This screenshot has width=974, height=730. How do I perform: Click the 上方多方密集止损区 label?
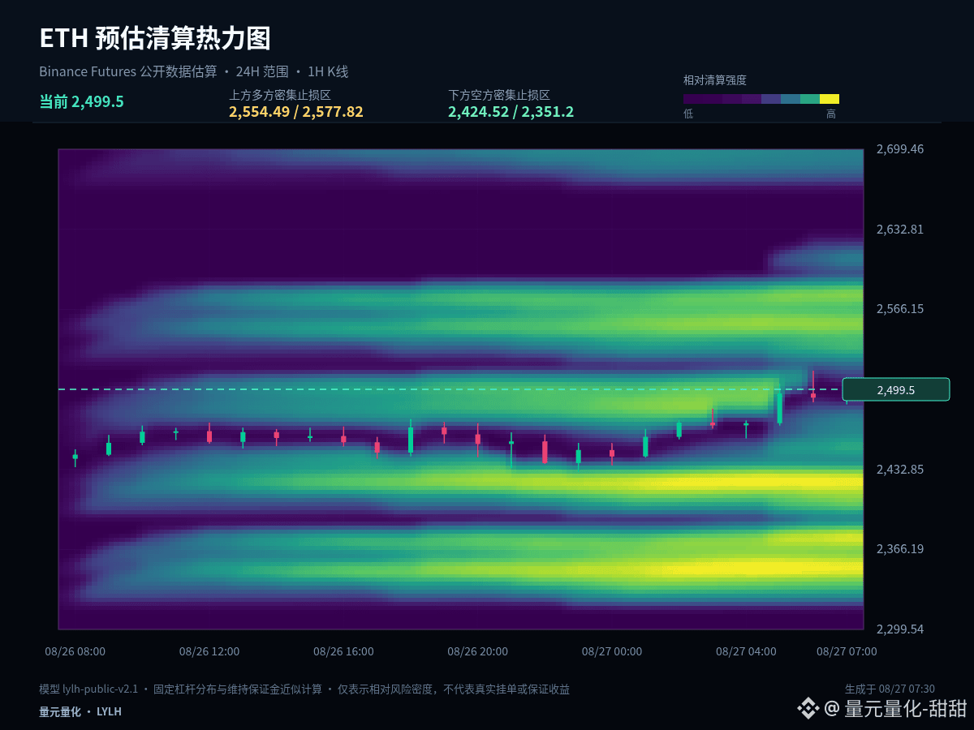coord(280,95)
